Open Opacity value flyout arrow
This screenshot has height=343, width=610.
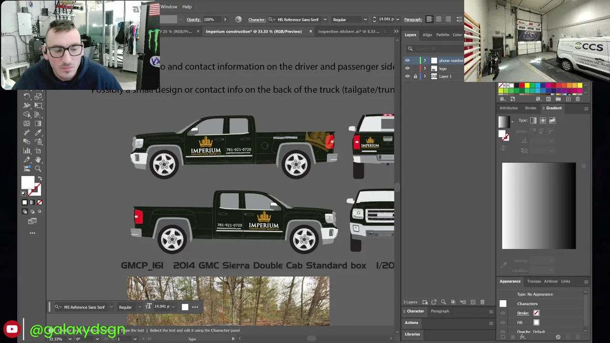tap(225, 20)
